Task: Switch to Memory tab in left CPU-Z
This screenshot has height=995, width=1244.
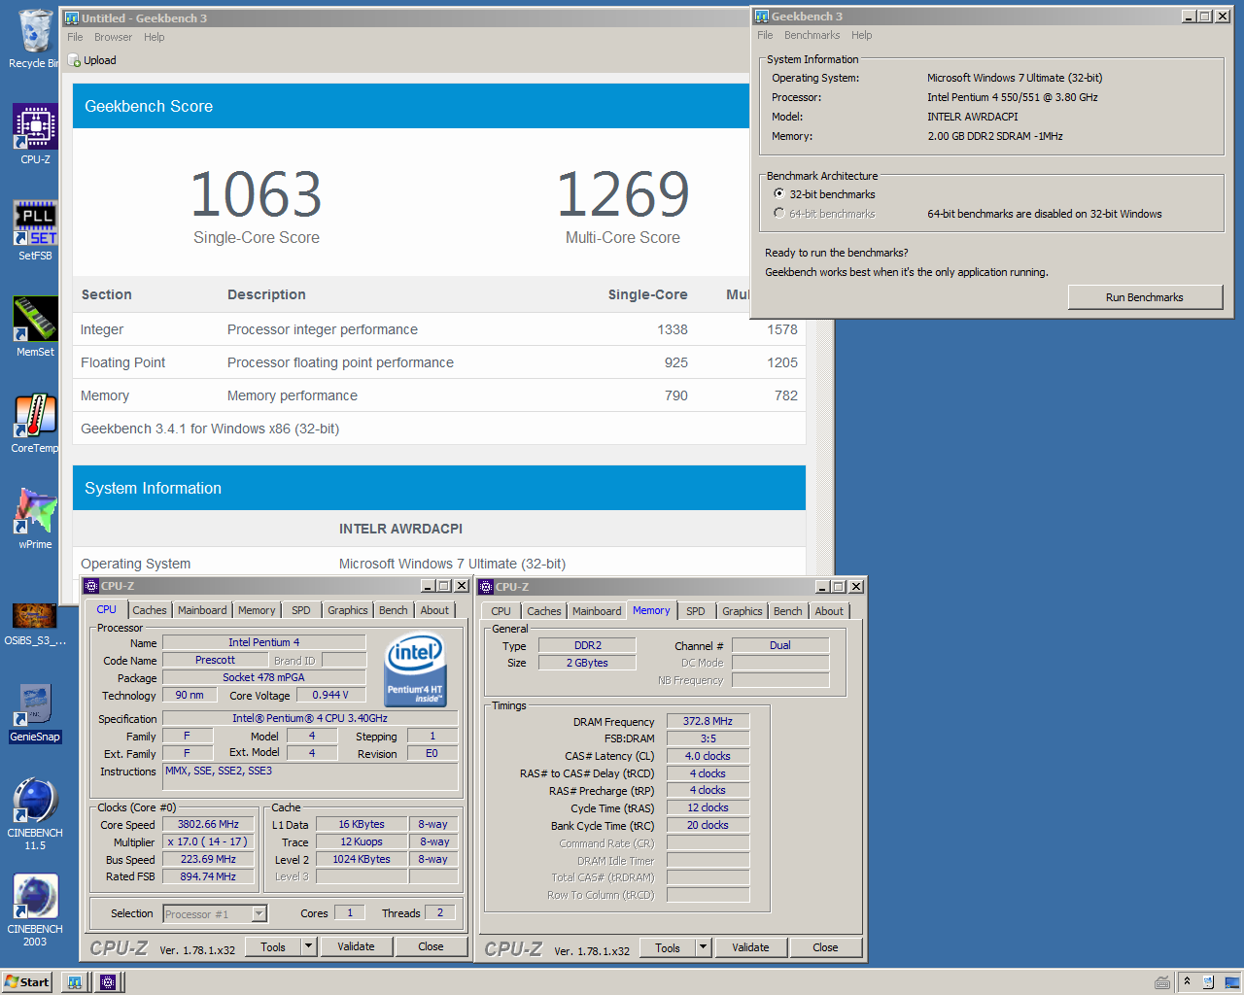Action: (x=257, y=610)
